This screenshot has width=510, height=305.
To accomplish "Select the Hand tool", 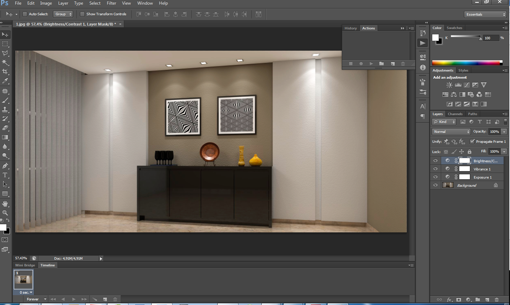I will (x=5, y=204).
